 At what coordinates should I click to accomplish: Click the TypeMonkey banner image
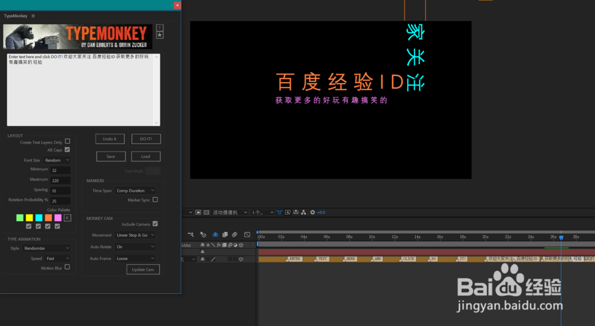[x=78, y=37]
